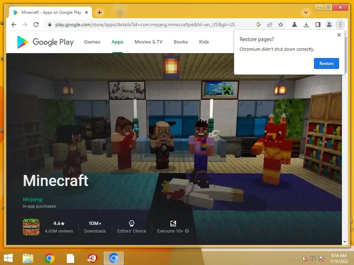Open the Apps section
Viewport: 354px width, 265px height.
(x=118, y=42)
